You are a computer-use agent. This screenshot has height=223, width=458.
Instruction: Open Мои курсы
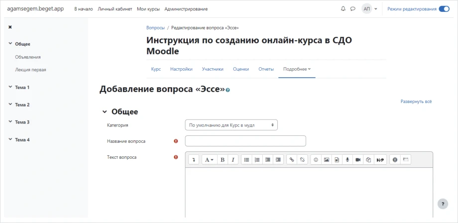coord(148,9)
